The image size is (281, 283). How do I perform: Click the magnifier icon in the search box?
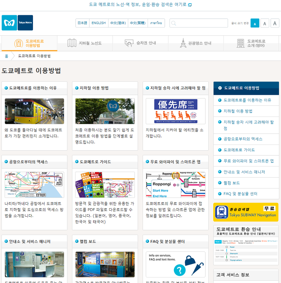tap(173, 23)
